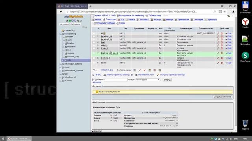Edit the id column pencil icon
This screenshot has width=252, height=141.
click(218, 33)
